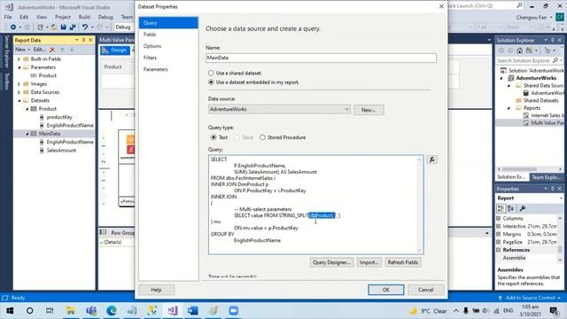This screenshot has width=567, height=319.
Task: Open the New dropdown in Report Data
Action: (x=22, y=50)
